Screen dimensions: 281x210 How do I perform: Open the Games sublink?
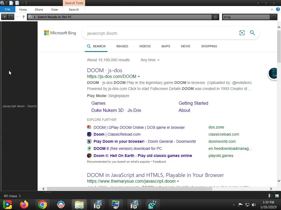click(99, 103)
